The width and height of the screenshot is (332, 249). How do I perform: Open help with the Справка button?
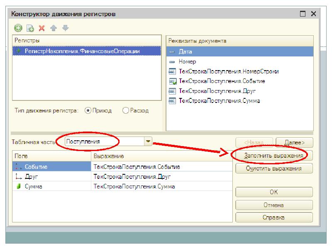pos(273,217)
